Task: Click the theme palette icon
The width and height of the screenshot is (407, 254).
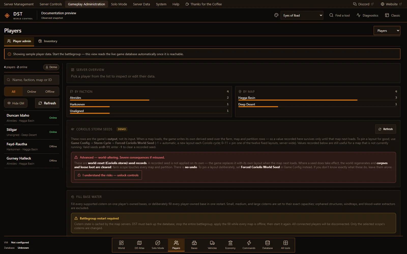Action: click(x=276, y=15)
